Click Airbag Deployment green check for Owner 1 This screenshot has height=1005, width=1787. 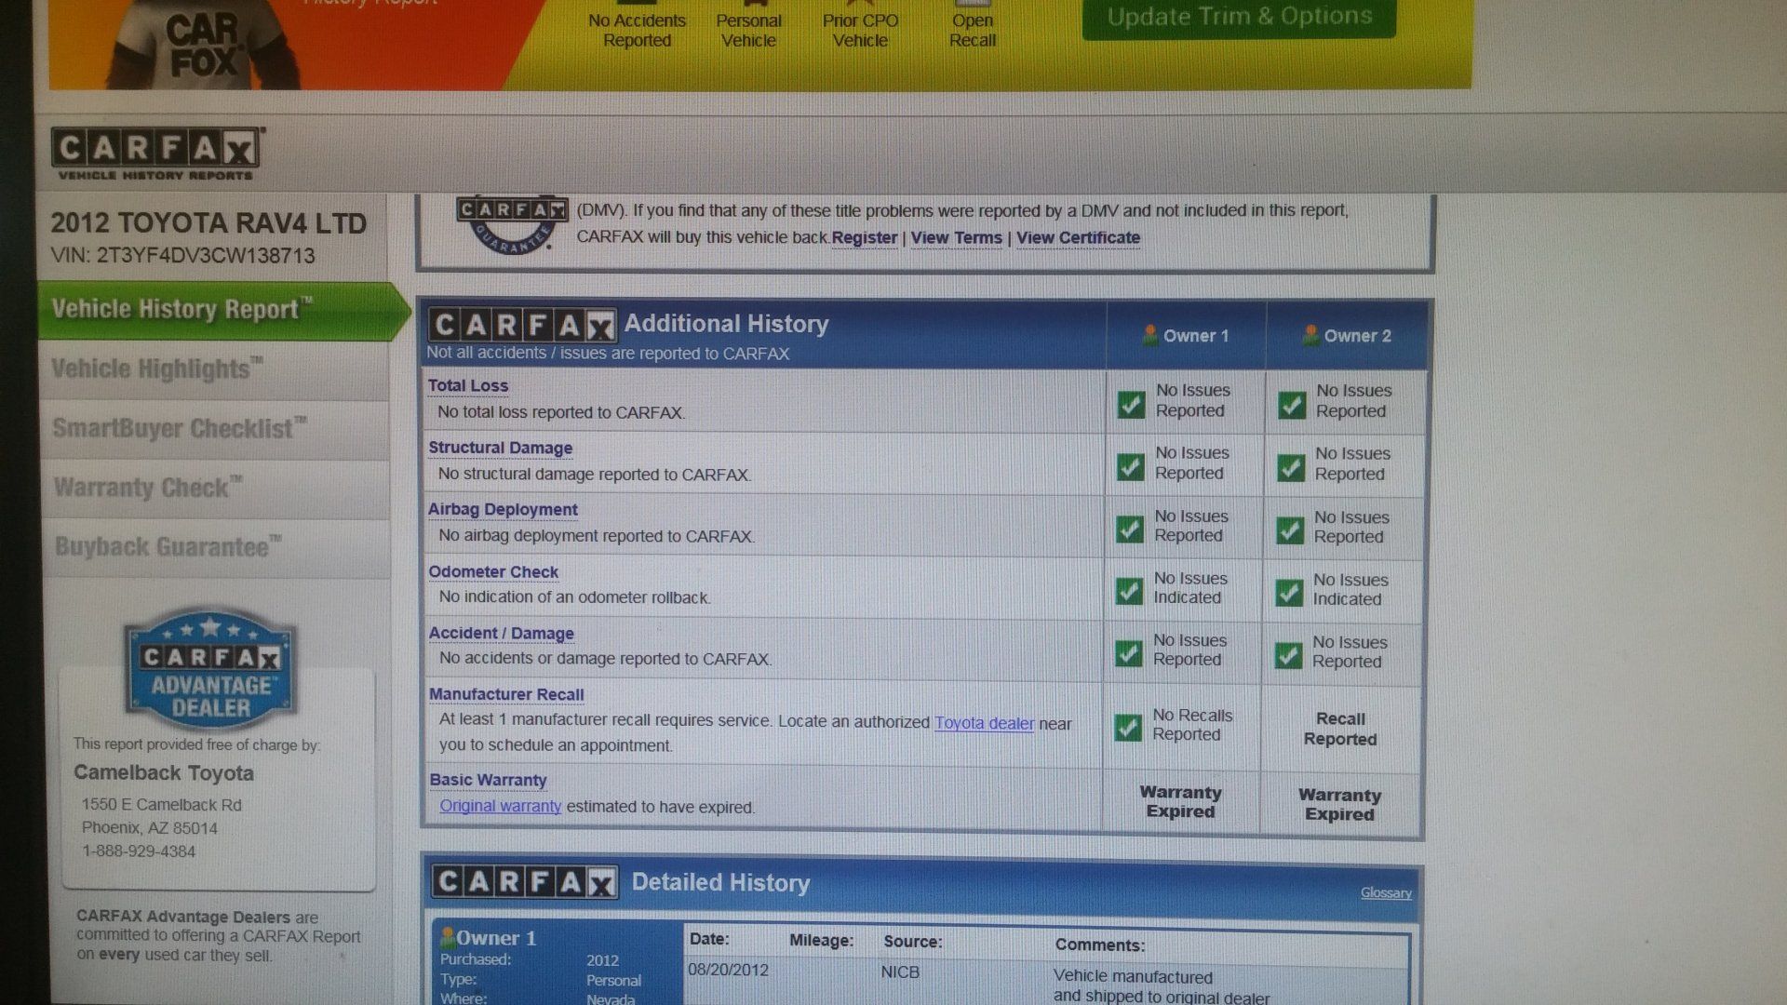(1130, 529)
